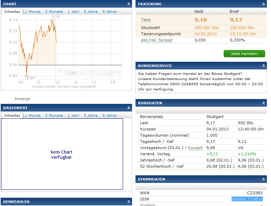
Task: Open the akt./rel. Spread link
Action: (157, 40)
